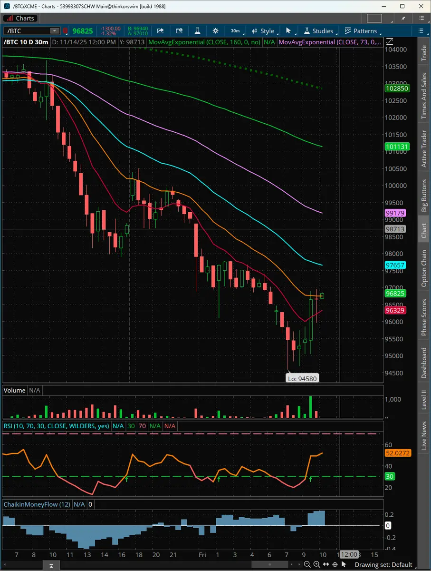Screen dimensions: 431x571
Task: Open the Dashboard sidebar tab
Action: [424, 363]
